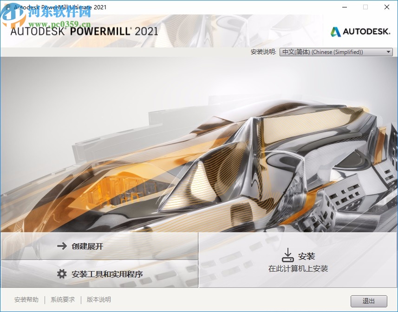Click the arrow icon beside 创建展开
Viewport: 398px width, 312px height.
pos(62,246)
